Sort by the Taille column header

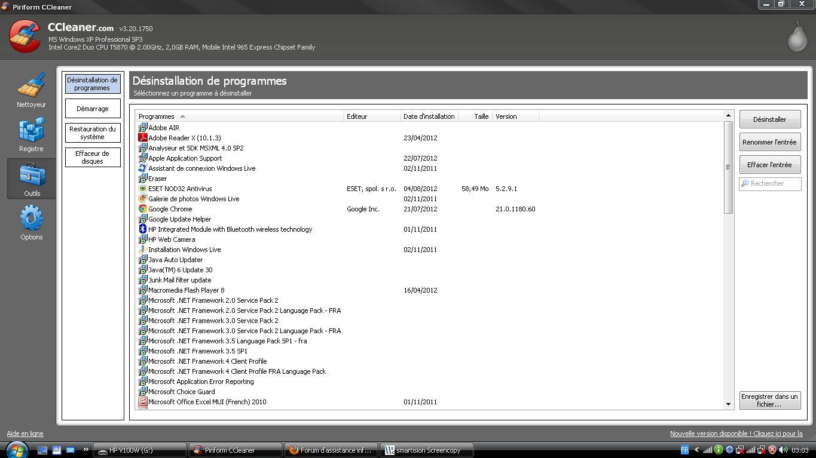[x=475, y=116]
